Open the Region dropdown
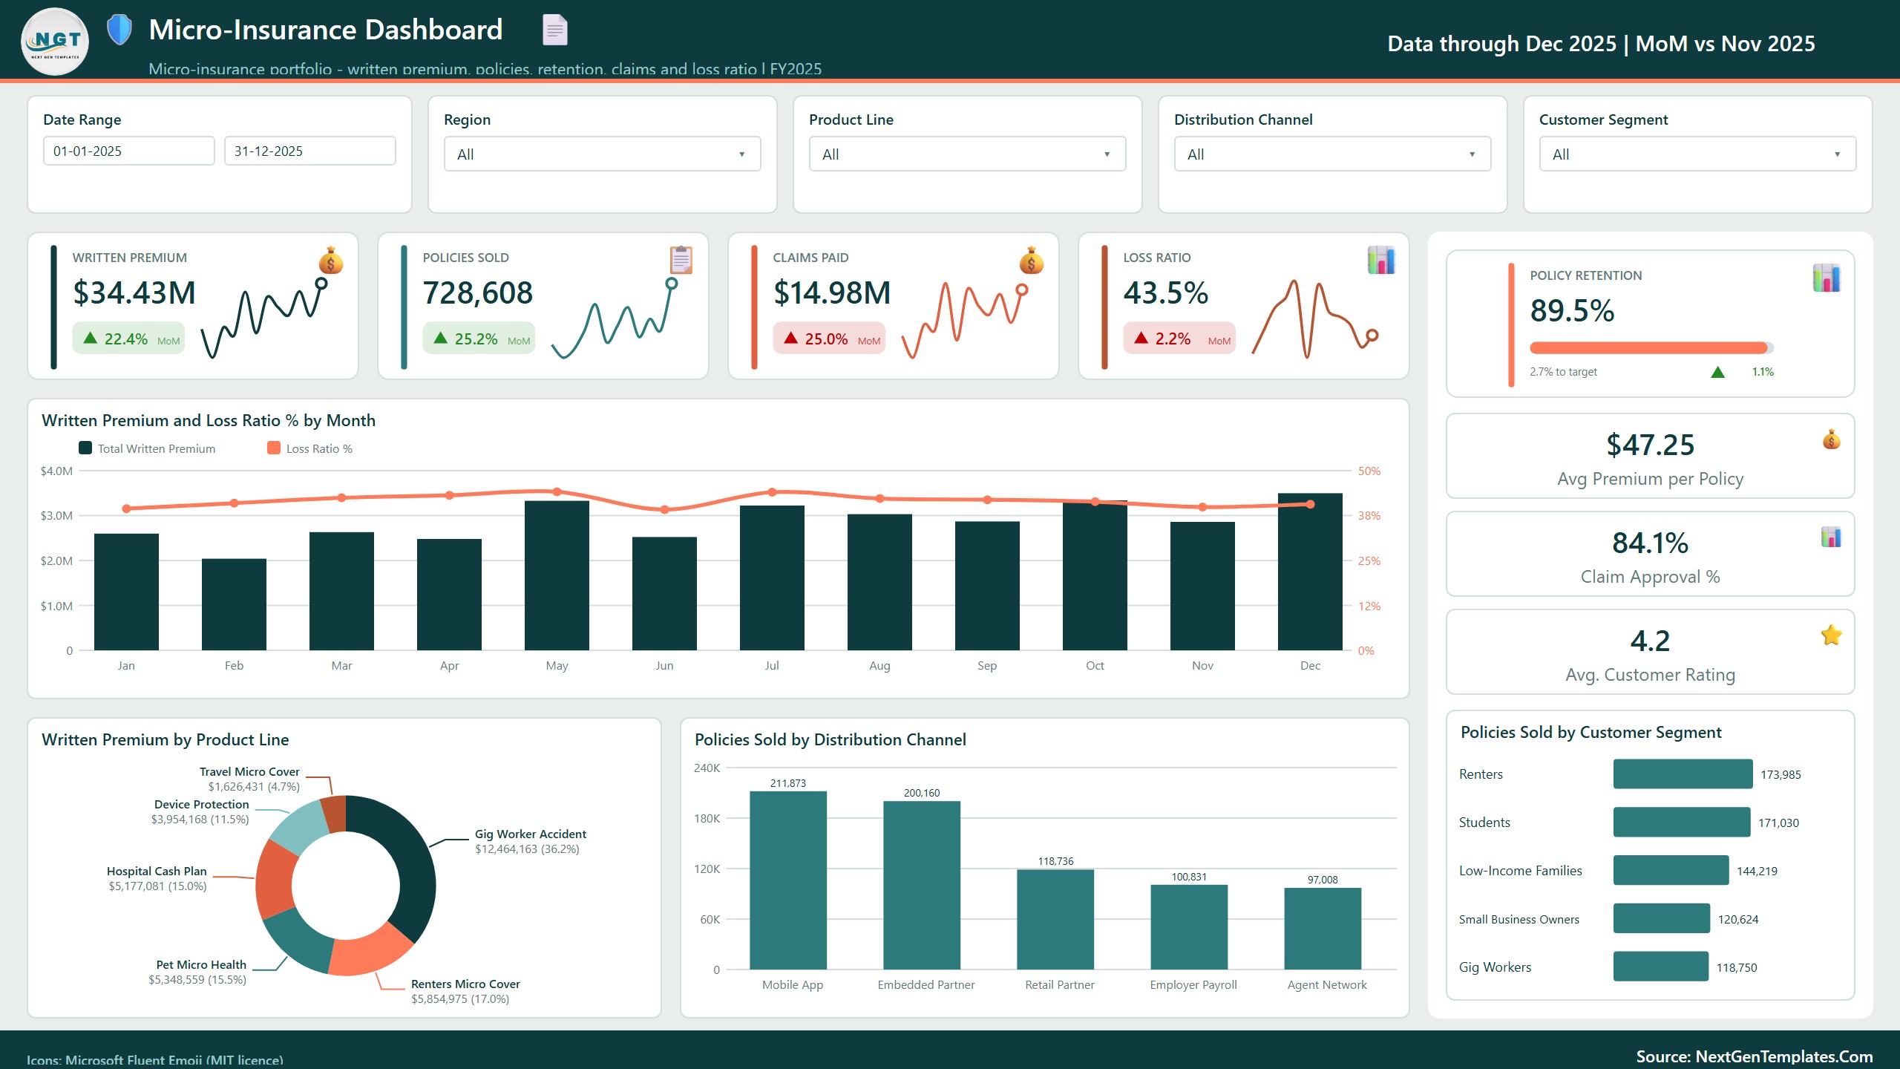Screen dimensions: 1900x1069 click(603, 154)
